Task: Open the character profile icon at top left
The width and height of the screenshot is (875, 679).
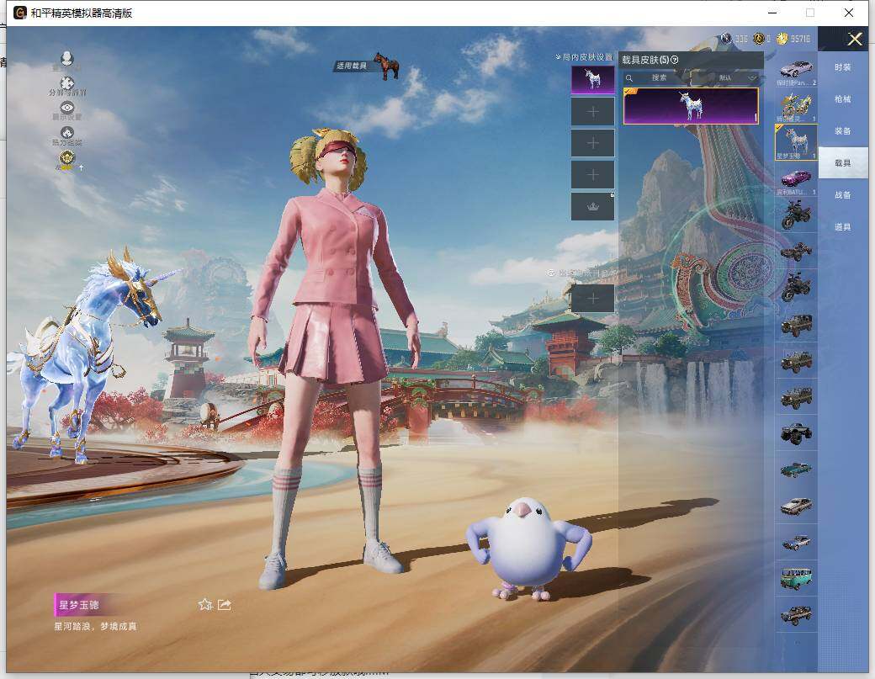Action: 67,59
